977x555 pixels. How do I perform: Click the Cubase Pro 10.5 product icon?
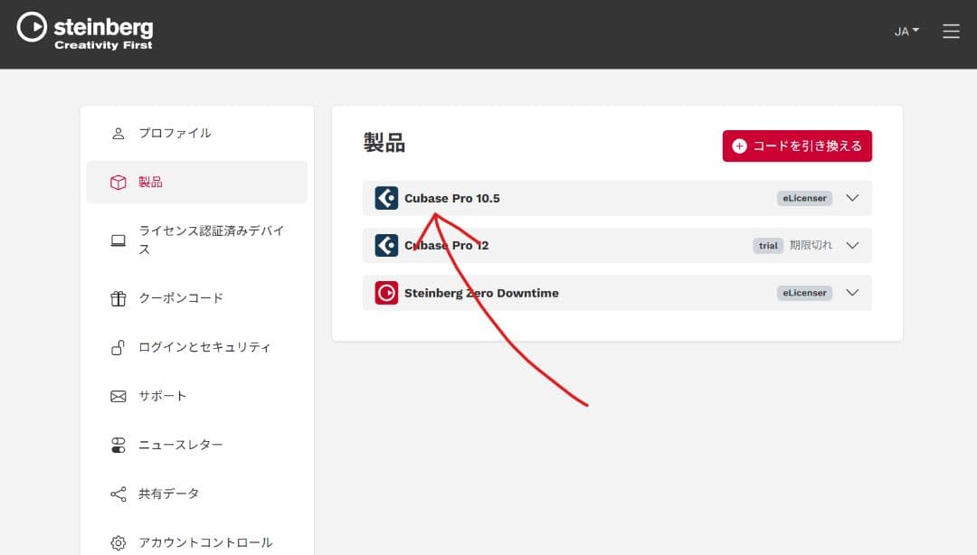(x=386, y=198)
